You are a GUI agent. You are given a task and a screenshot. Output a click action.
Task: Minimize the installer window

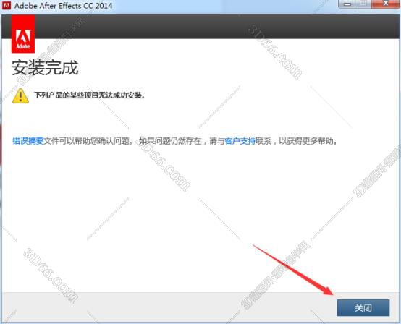347,4
